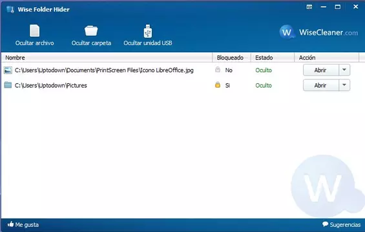Sort by Estado column header
Viewport: 365px width, 232px height.
273,57
